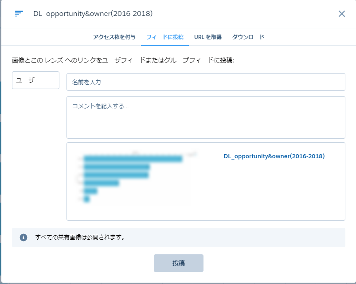This screenshot has width=356, height=284.
Task: Select the フィードに投稿 tab
Action: pos(165,37)
